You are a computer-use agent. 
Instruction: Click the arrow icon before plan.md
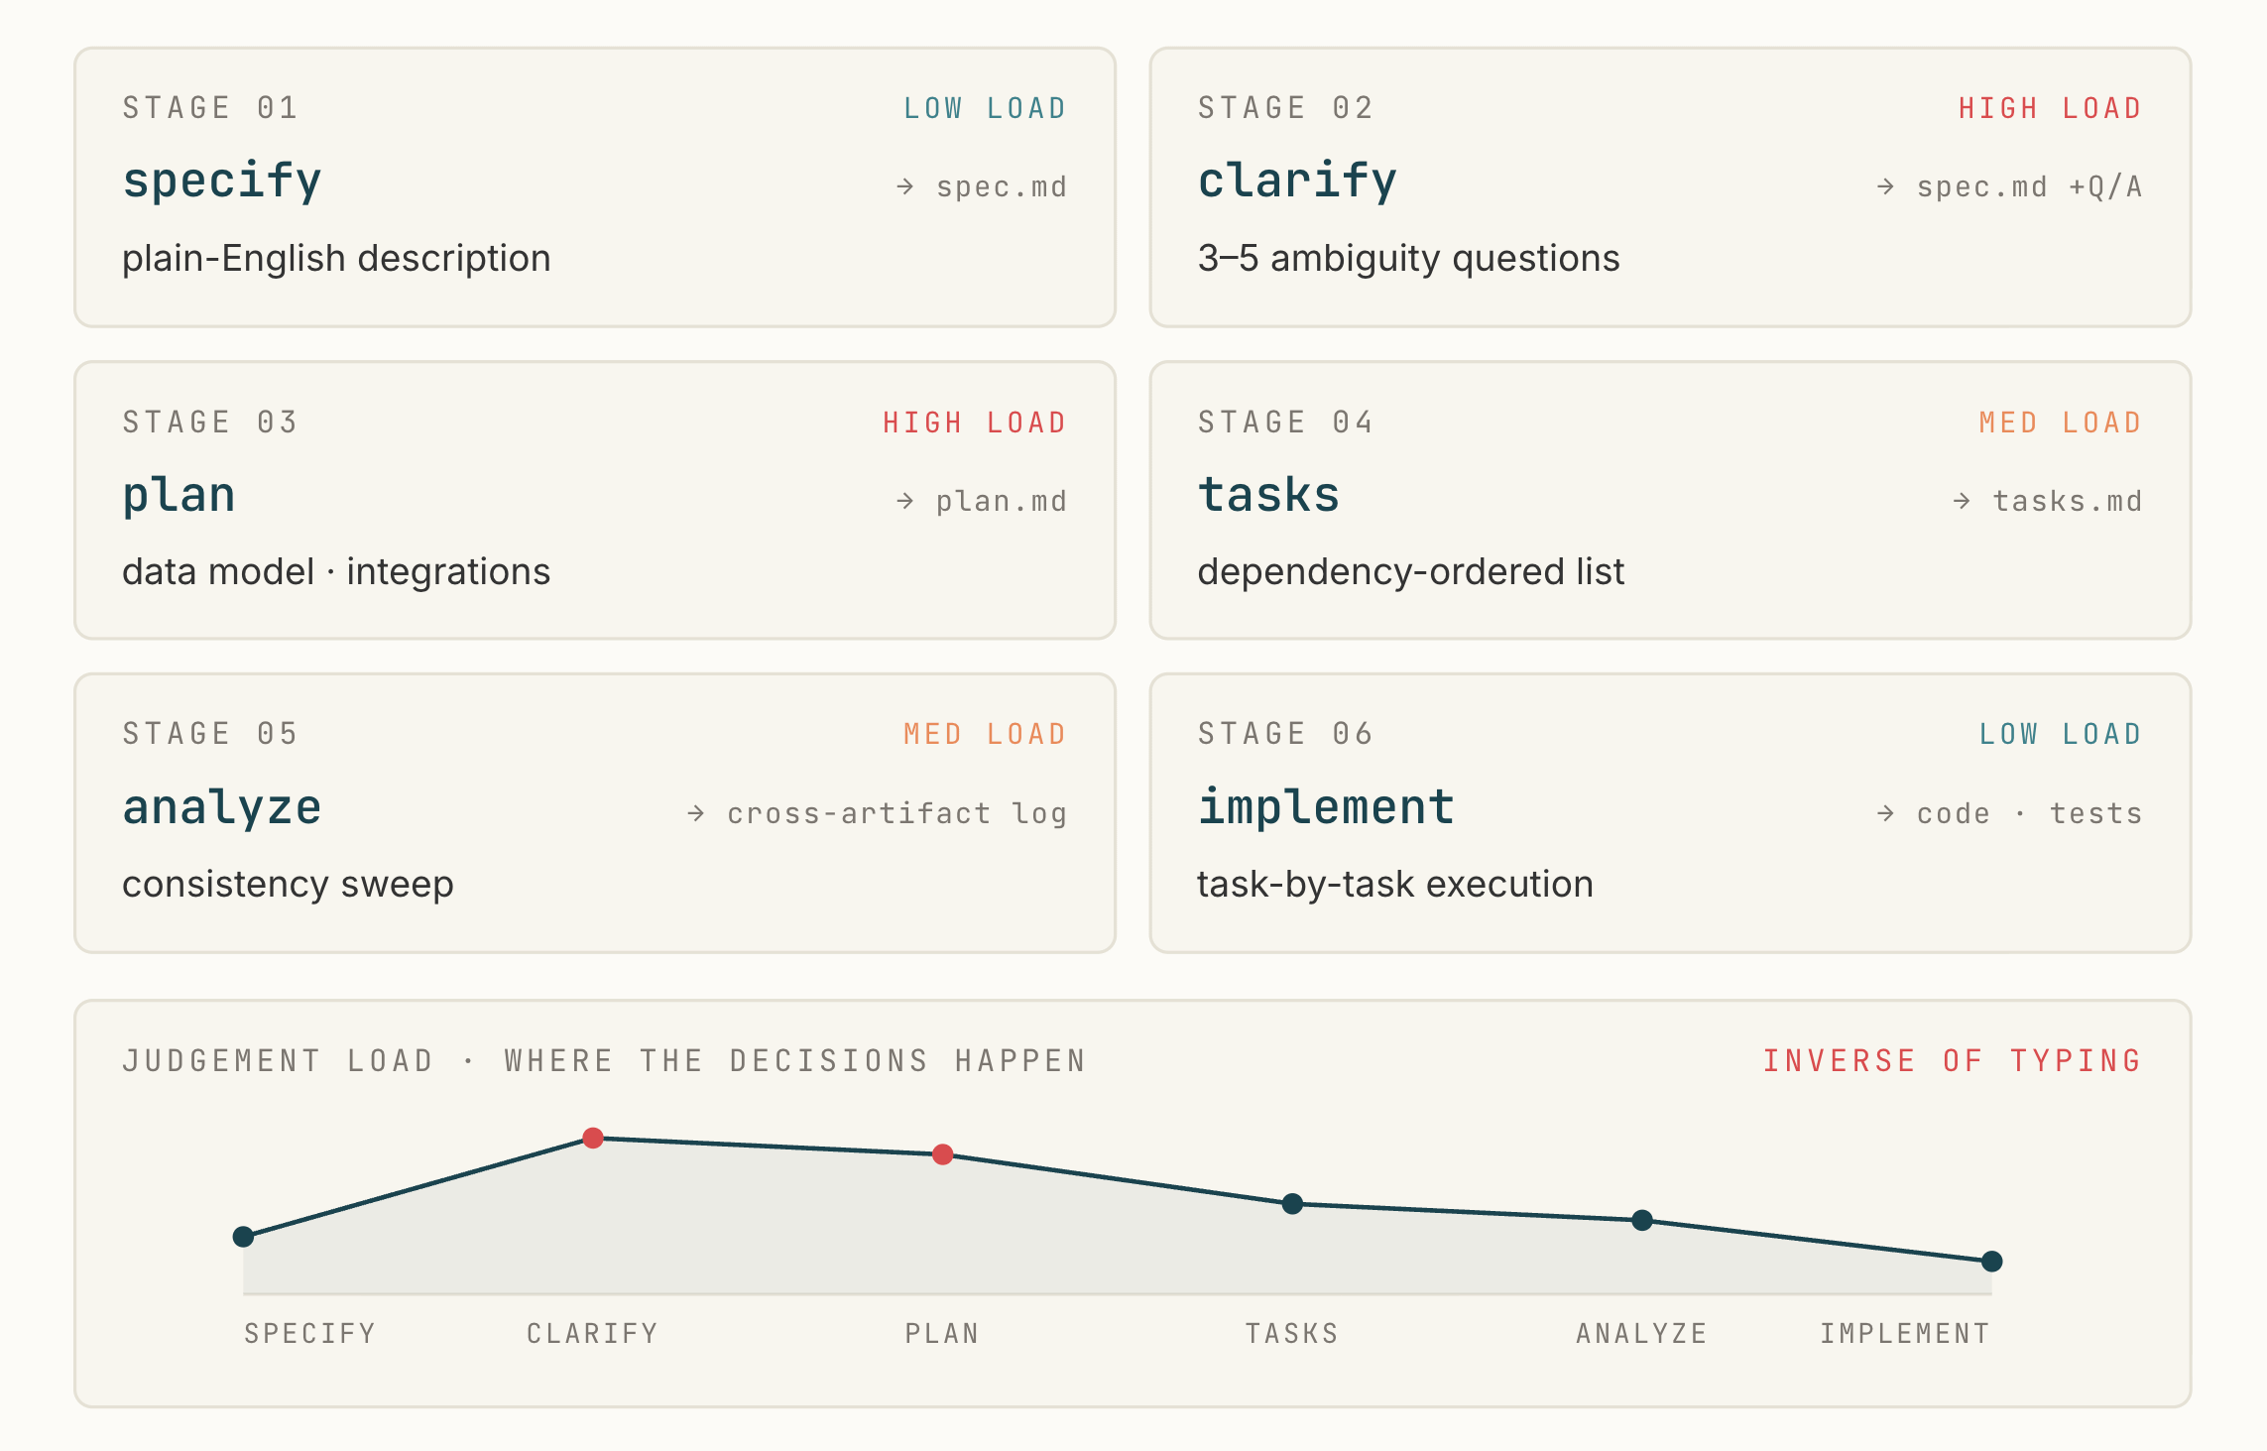[904, 501]
